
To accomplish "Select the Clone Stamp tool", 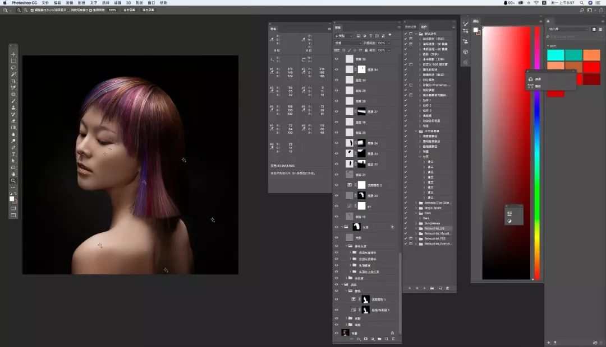I will tap(13, 107).
